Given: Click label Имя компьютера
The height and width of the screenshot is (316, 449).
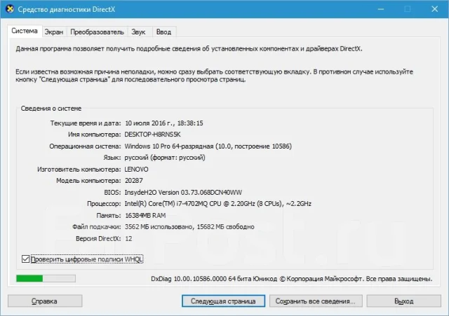Looking at the screenshot, I should click(95, 135).
